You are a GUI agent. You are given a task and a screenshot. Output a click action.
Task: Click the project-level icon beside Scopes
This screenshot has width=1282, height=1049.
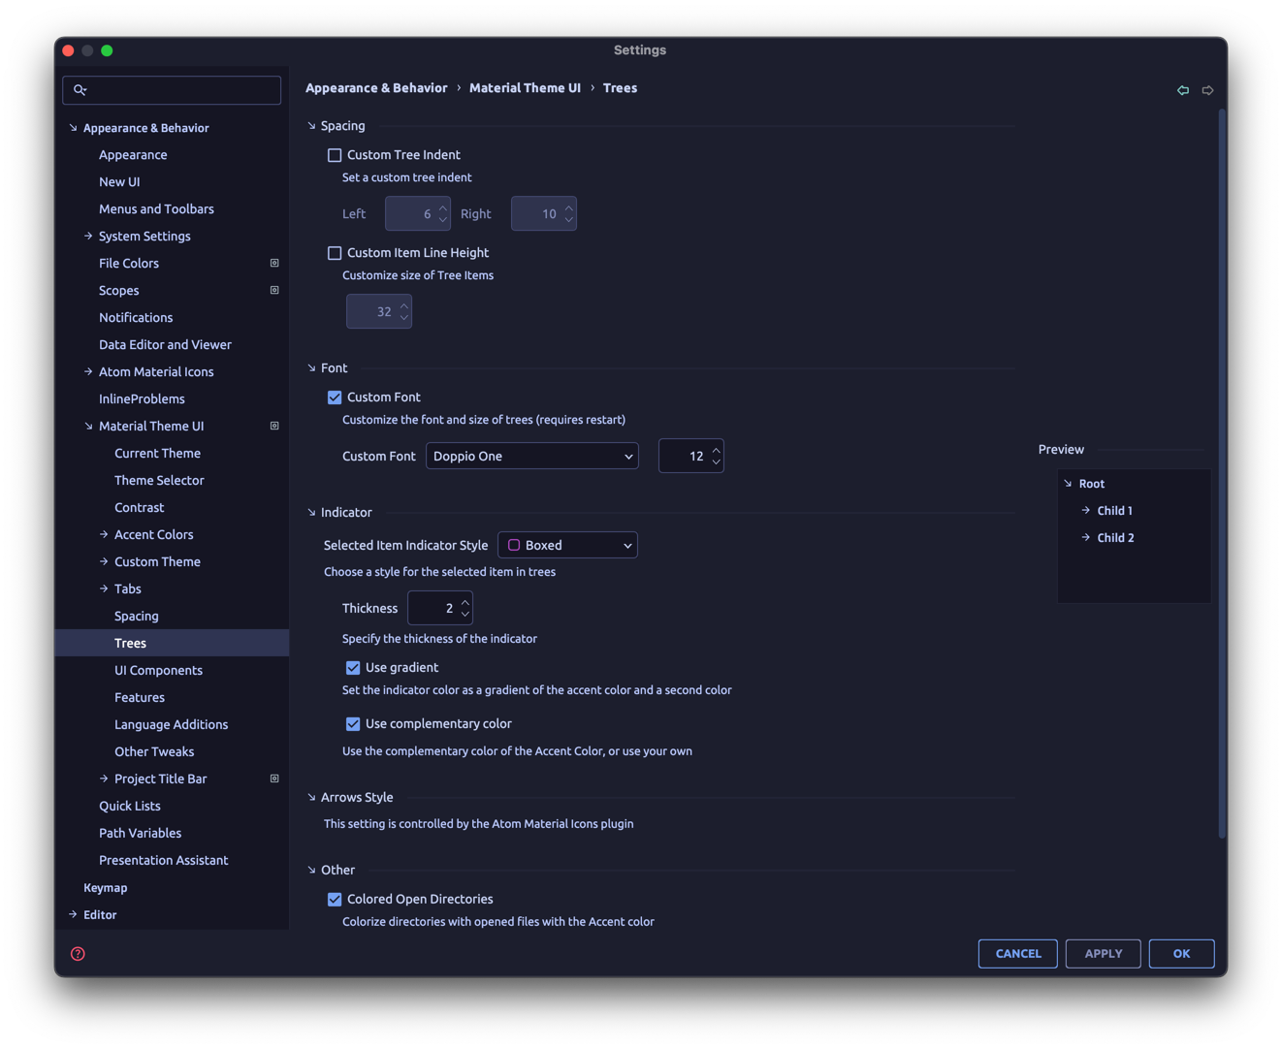pos(273,290)
